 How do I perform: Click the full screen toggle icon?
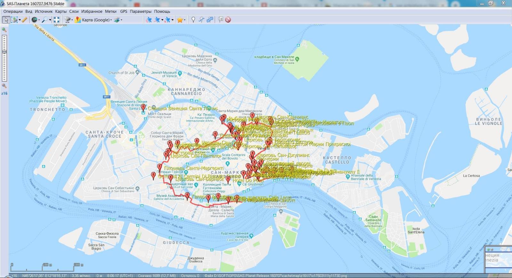pos(56,20)
